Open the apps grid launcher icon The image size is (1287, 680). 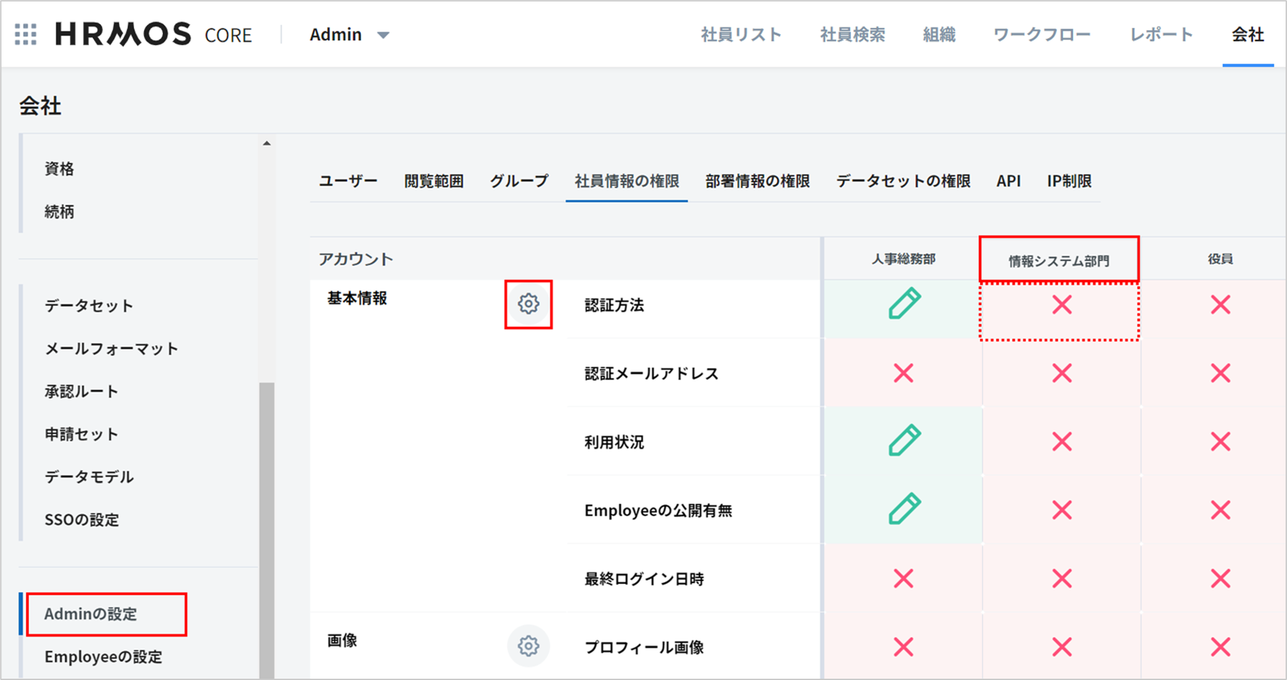[x=26, y=34]
